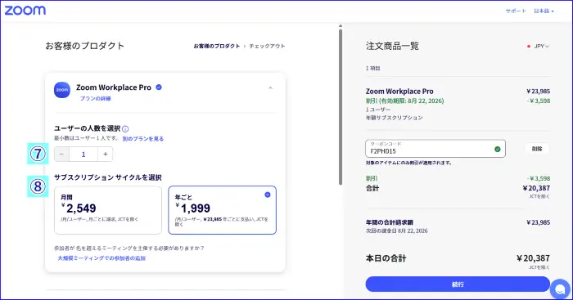
Task: Click the 次回の課金日 8月 22, 2026 text
Action: [x=397, y=231]
